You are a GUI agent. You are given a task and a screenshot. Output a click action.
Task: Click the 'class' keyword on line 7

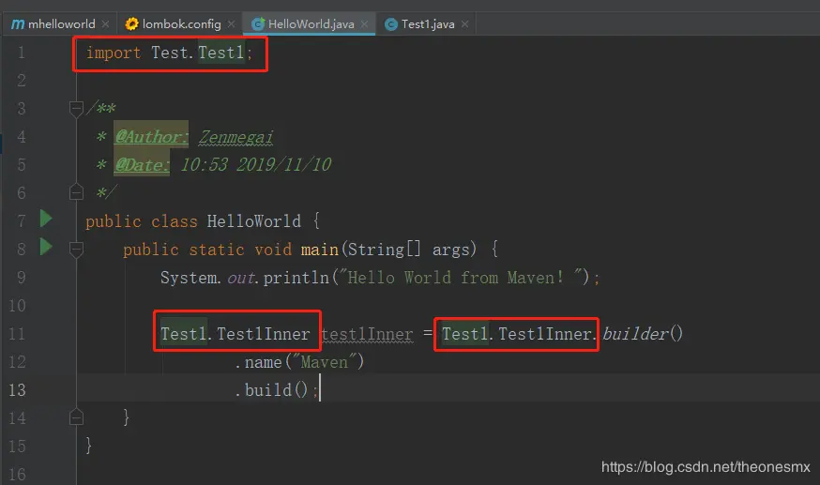coord(175,221)
